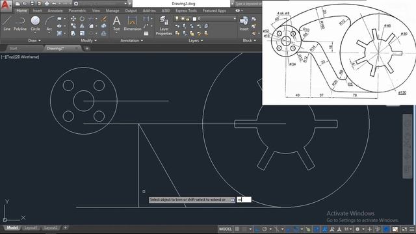Click the Linear dimension icon
Screen dimensions: 416x234
click(x=146, y=19)
